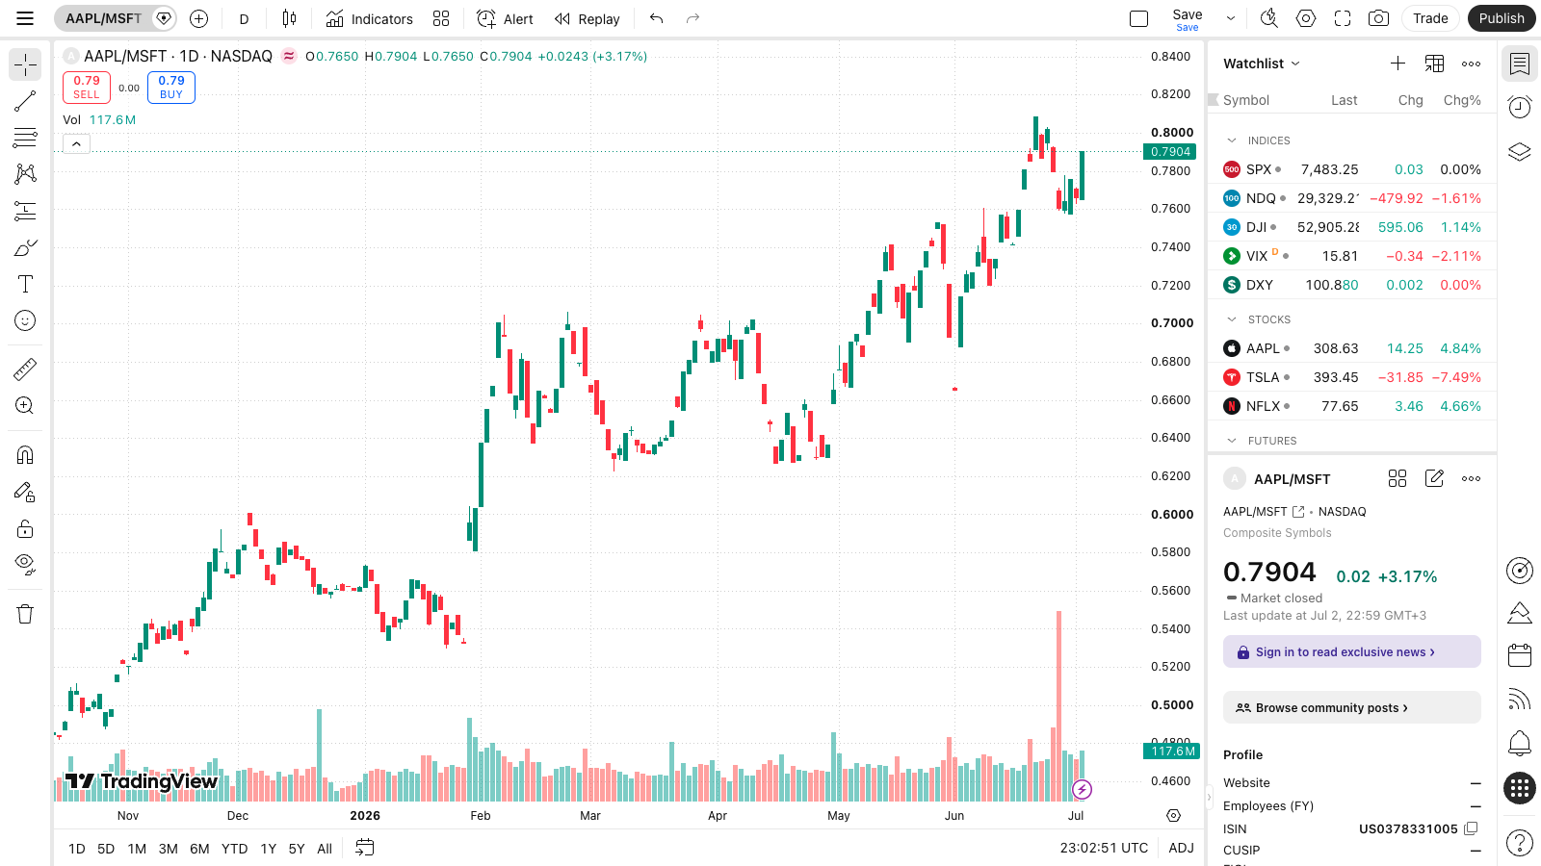Open chart settings hexagon icon

click(x=1306, y=18)
